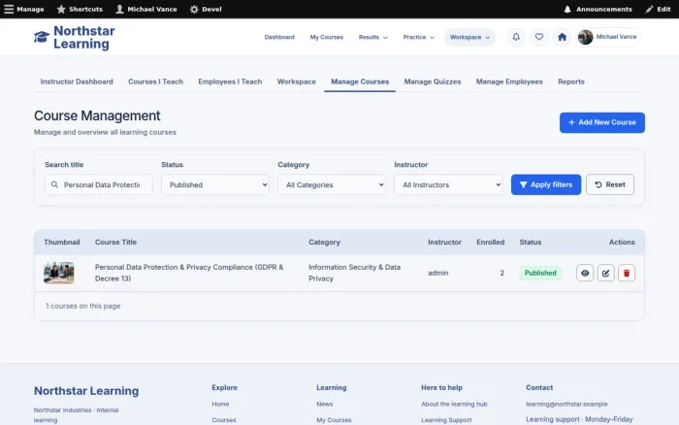Click enrolled count 2 cell
679x425 pixels.
pyautogui.click(x=501, y=273)
